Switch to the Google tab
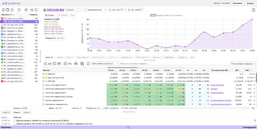 coord(63,15)
